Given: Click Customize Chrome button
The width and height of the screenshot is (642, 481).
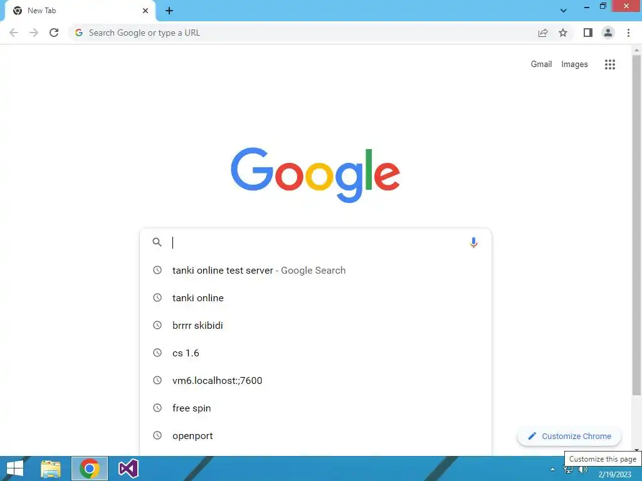Looking at the screenshot, I should [569, 436].
